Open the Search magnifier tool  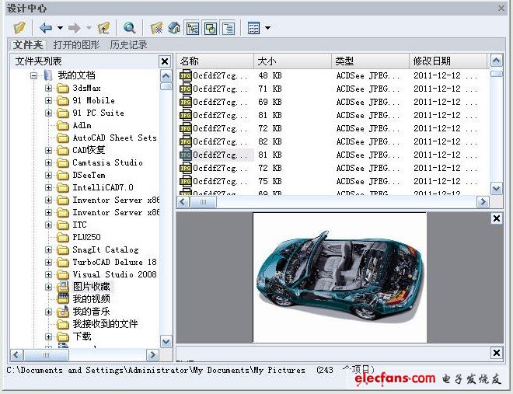click(129, 28)
